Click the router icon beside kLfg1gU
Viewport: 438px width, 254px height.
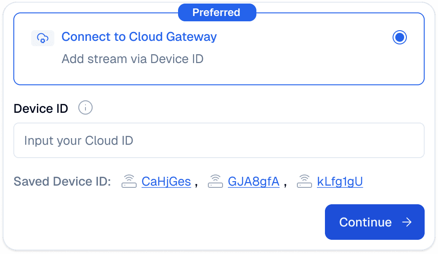pos(304,181)
